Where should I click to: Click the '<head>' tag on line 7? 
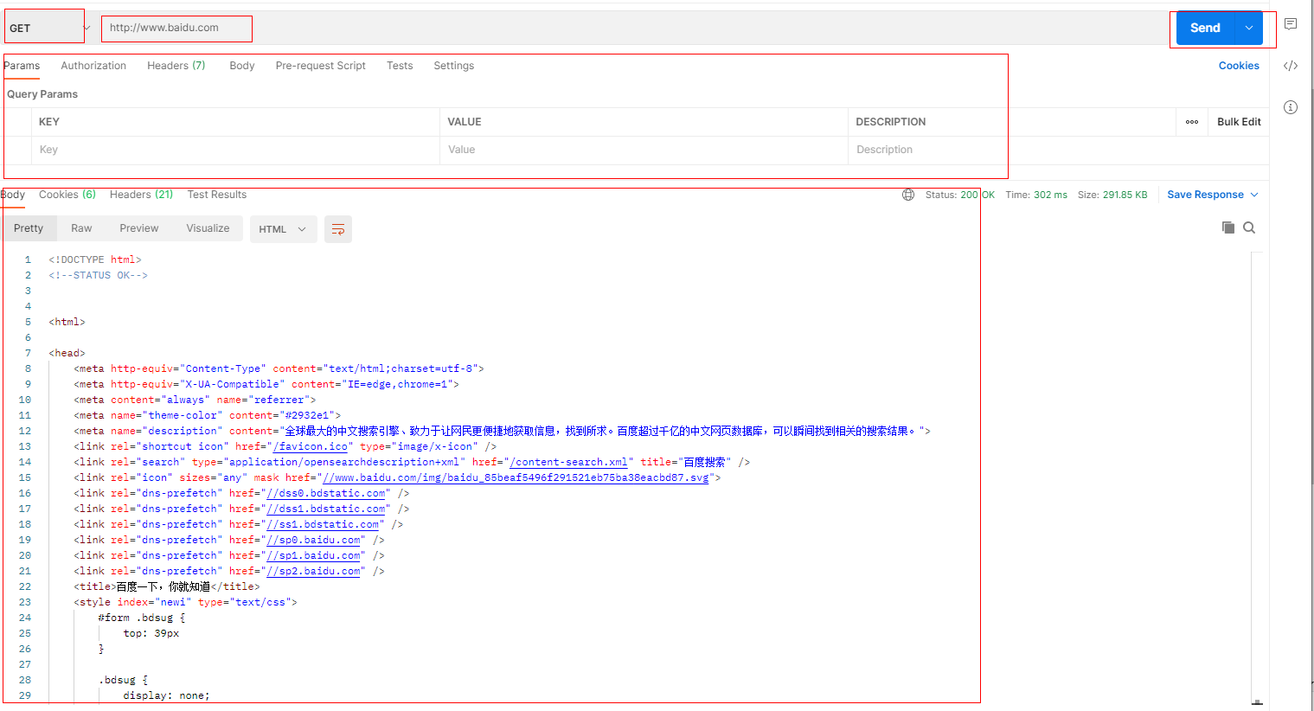(67, 353)
